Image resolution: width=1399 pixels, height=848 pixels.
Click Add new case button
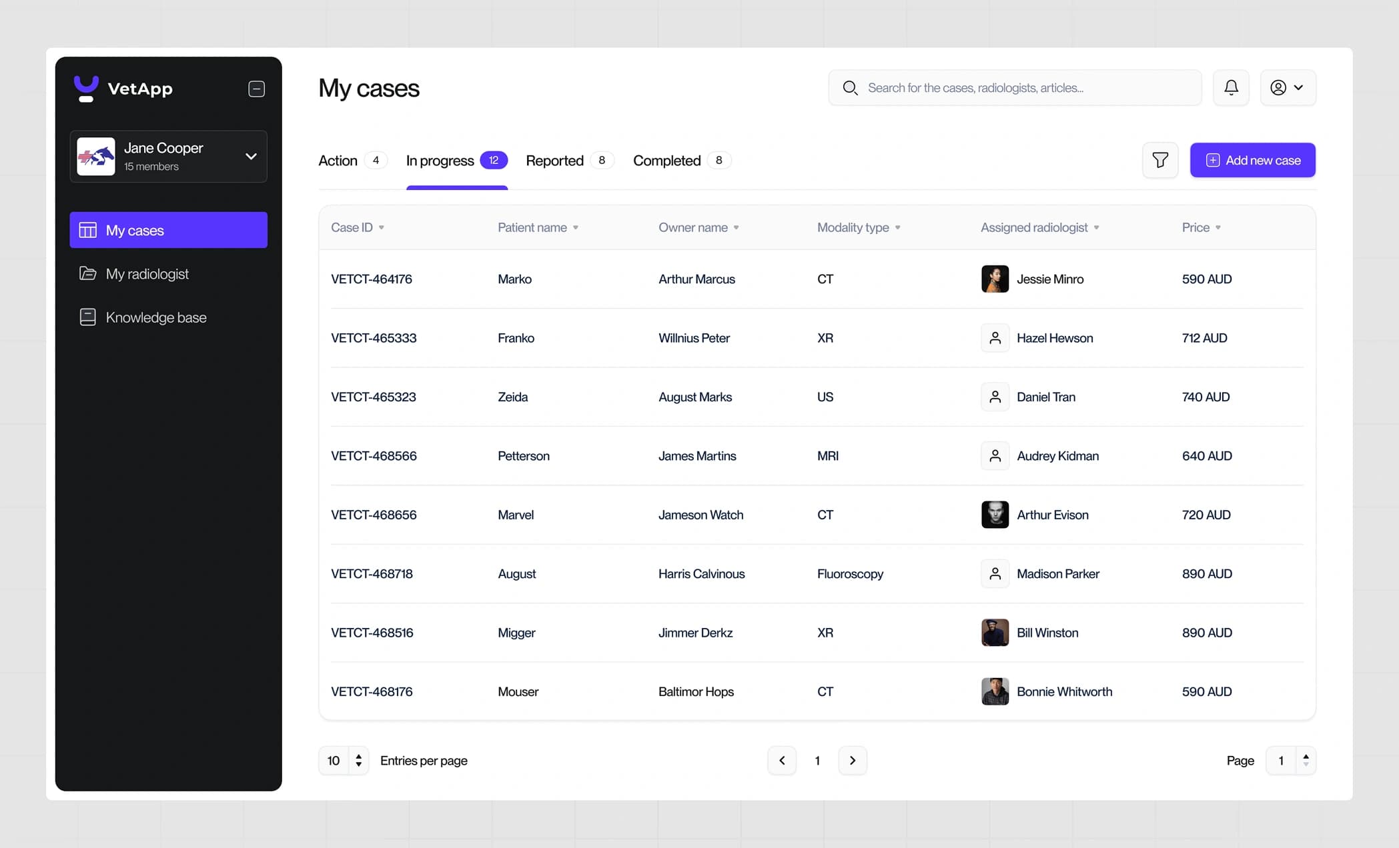(x=1252, y=160)
